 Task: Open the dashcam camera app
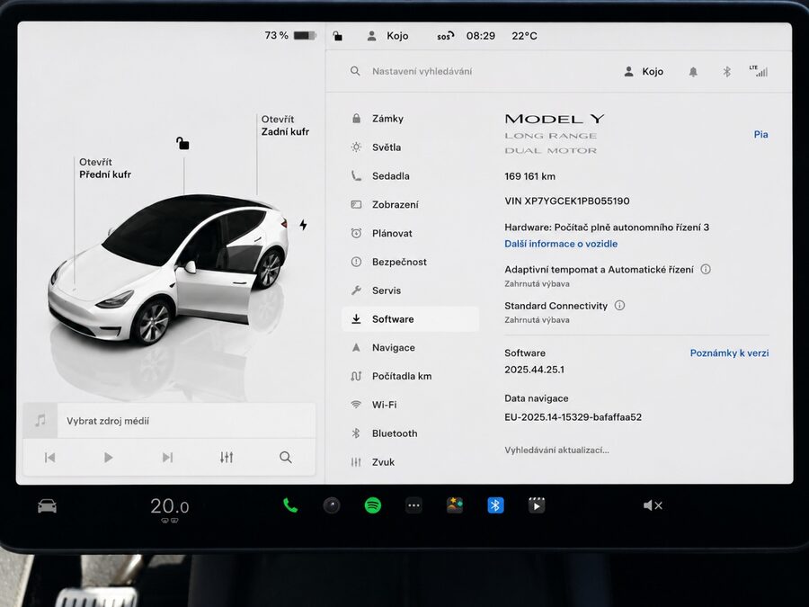331,505
